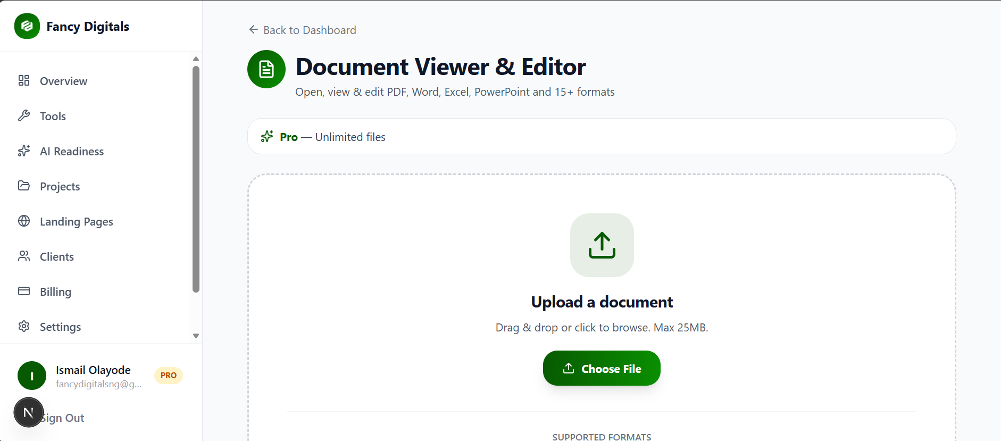Click the green document header icon
The height and width of the screenshot is (441, 1001).
266,69
